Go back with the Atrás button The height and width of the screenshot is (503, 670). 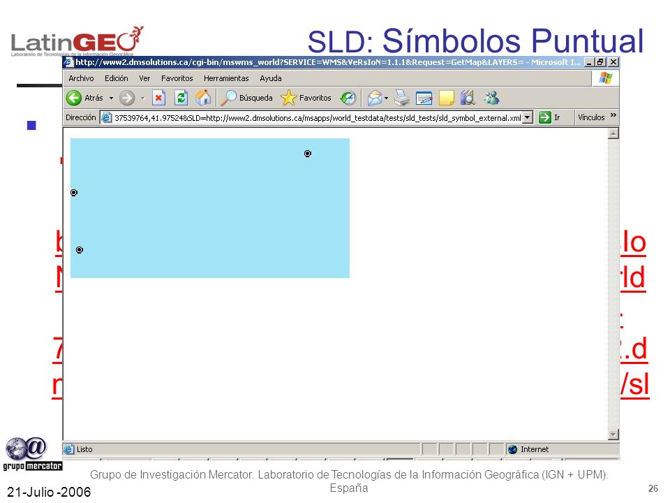click(84, 98)
